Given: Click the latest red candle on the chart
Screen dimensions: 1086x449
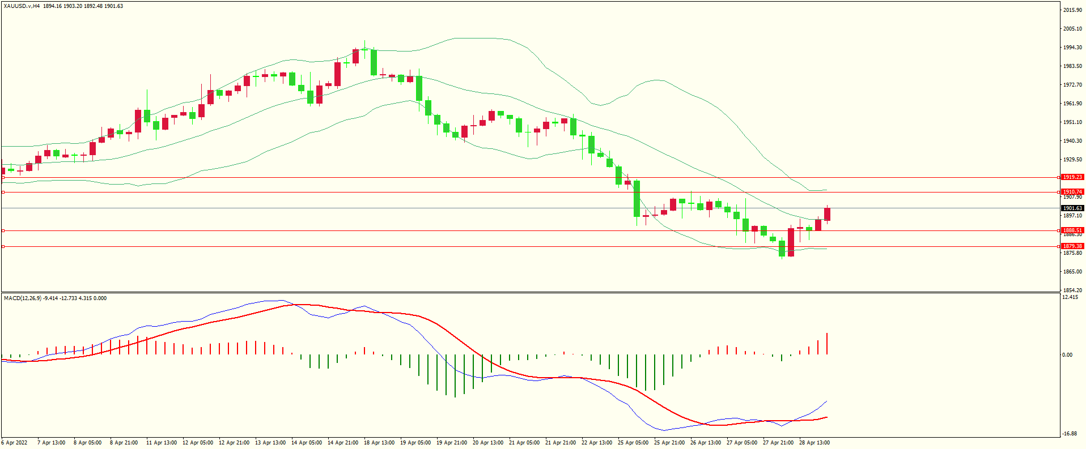Looking at the screenshot, I should pos(827,214).
